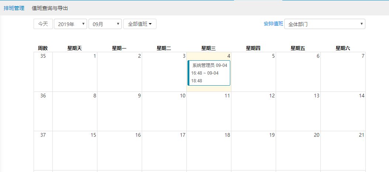Click the 星期三 column header
Image resolution: width=389 pixels, height=172 pixels.
click(x=209, y=48)
